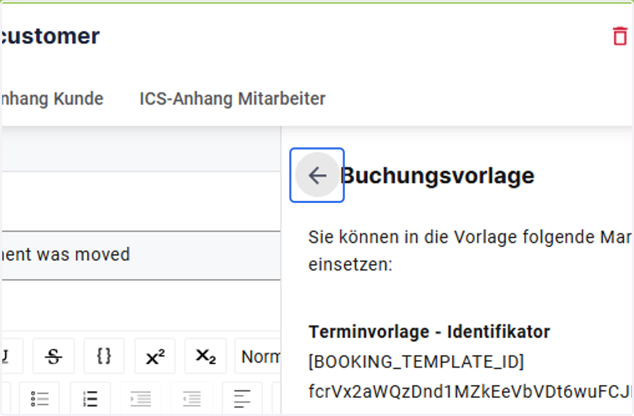Increase paragraph indent
The width and height of the screenshot is (634, 416).
141,399
